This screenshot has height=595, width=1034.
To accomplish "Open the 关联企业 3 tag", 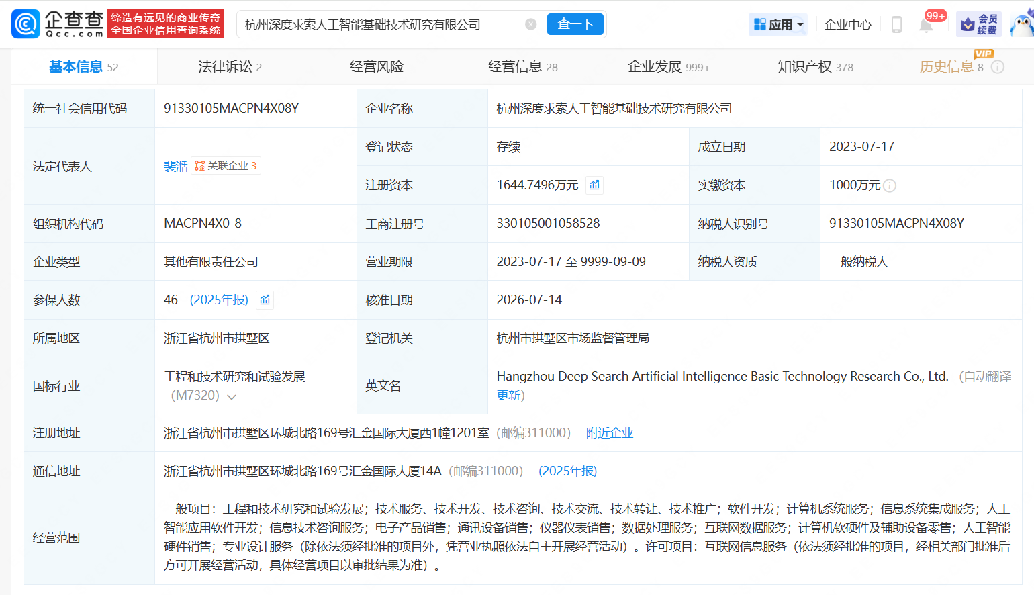I will (226, 166).
